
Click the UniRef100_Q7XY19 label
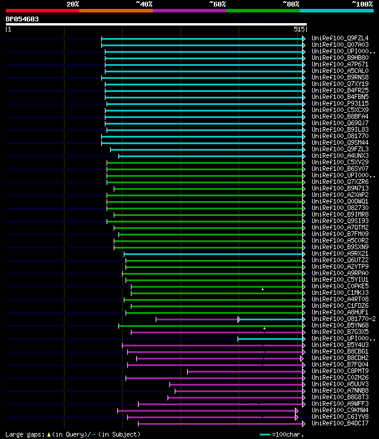click(340, 84)
